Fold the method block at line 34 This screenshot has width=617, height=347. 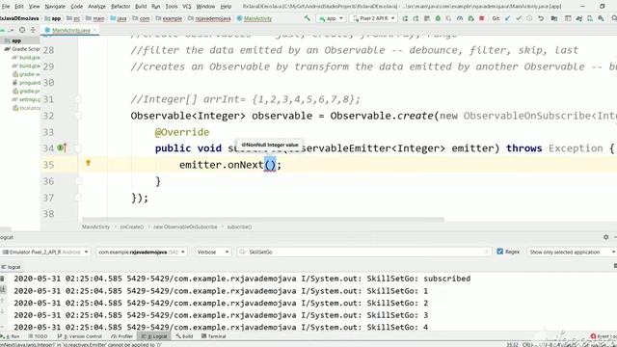point(78,148)
